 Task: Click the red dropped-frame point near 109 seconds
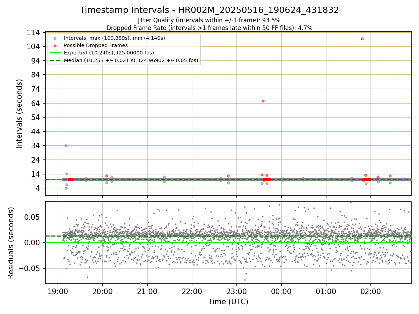tap(362, 39)
